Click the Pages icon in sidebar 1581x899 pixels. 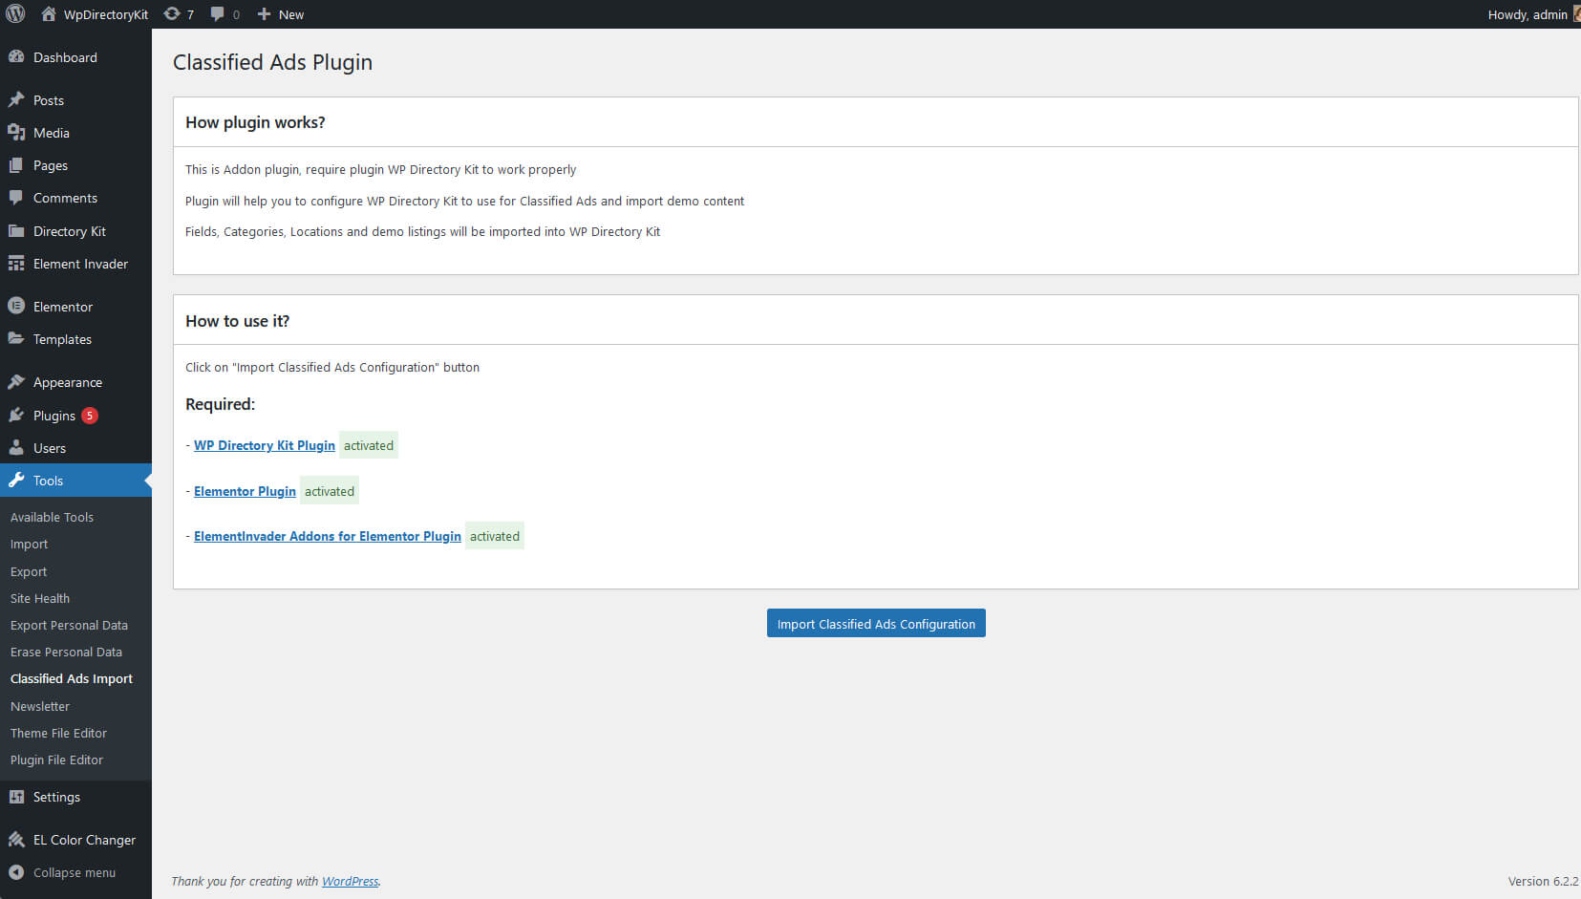pyautogui.click(x=16, y=165)
